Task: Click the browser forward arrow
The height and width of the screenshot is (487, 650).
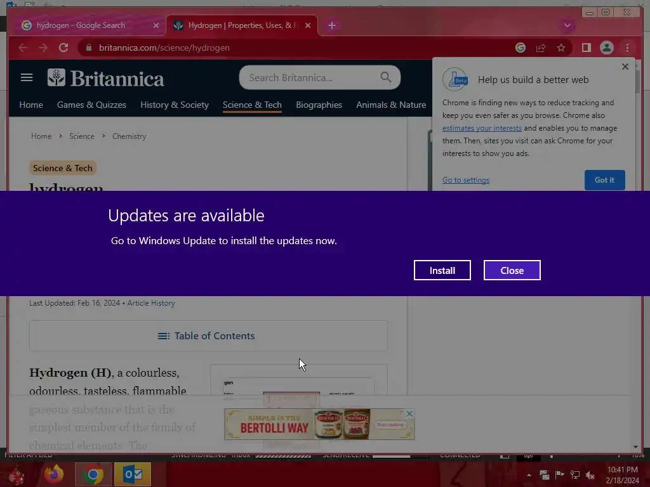Action: pos(43,48)
